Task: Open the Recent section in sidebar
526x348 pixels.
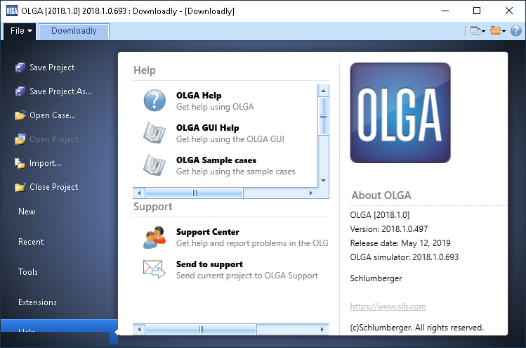Action: [31, 242]
